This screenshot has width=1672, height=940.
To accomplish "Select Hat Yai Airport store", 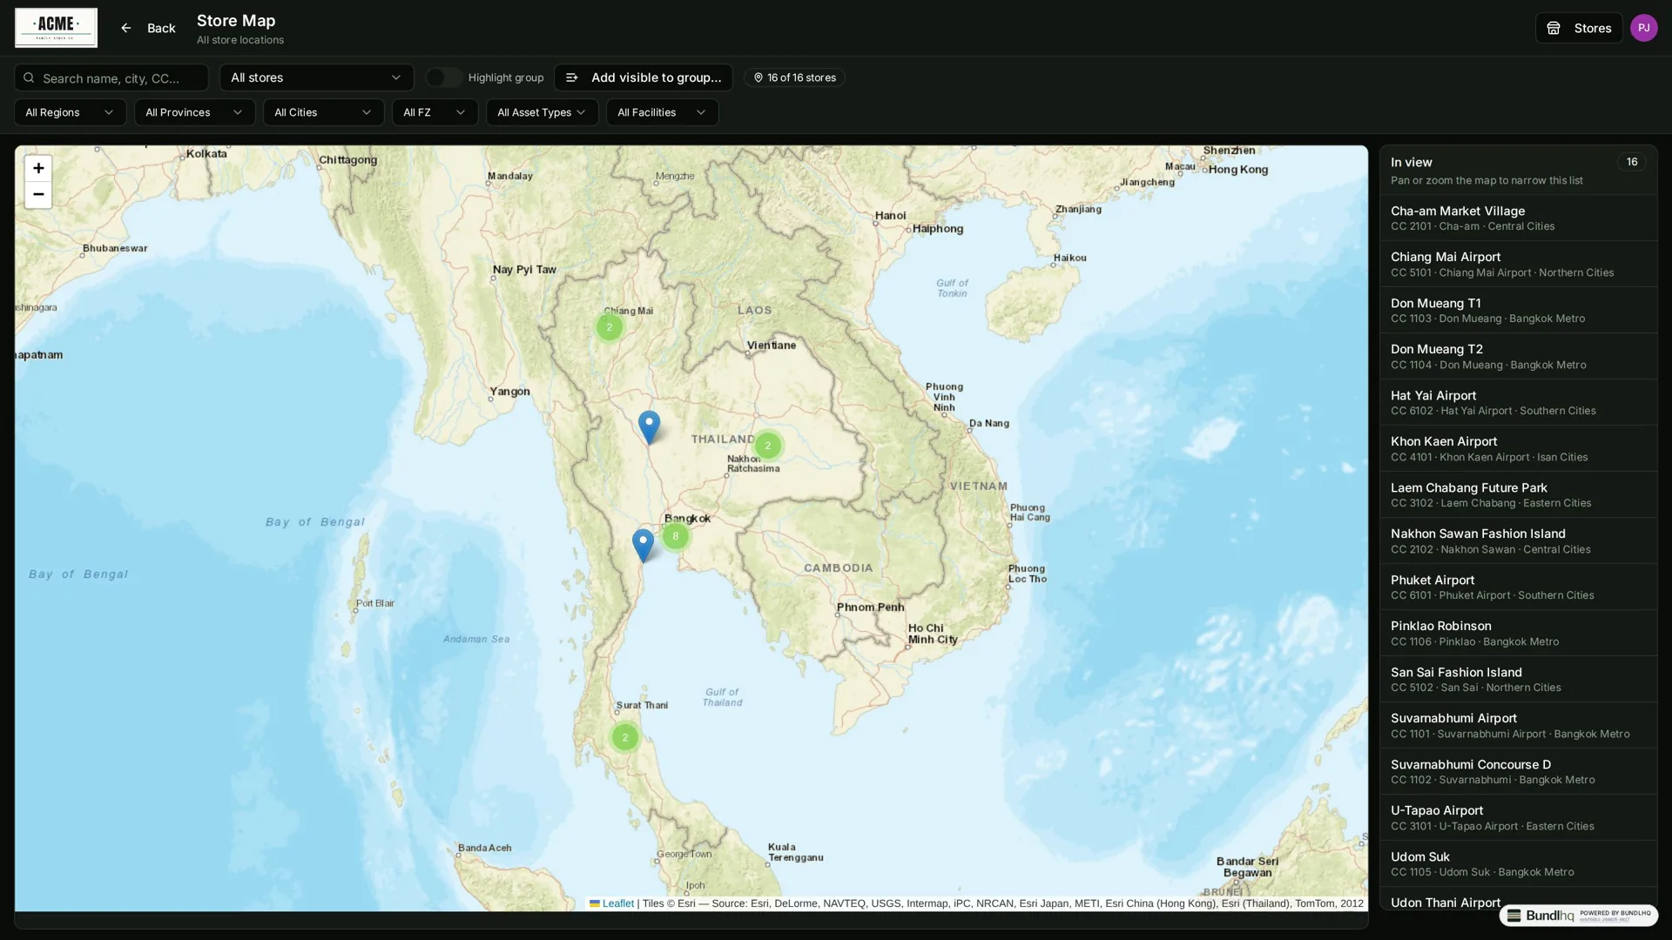I will (1518, 402).
